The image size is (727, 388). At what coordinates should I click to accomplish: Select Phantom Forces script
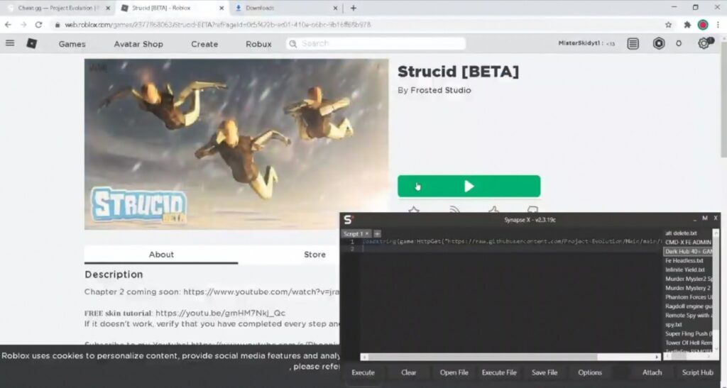(688, 297)
